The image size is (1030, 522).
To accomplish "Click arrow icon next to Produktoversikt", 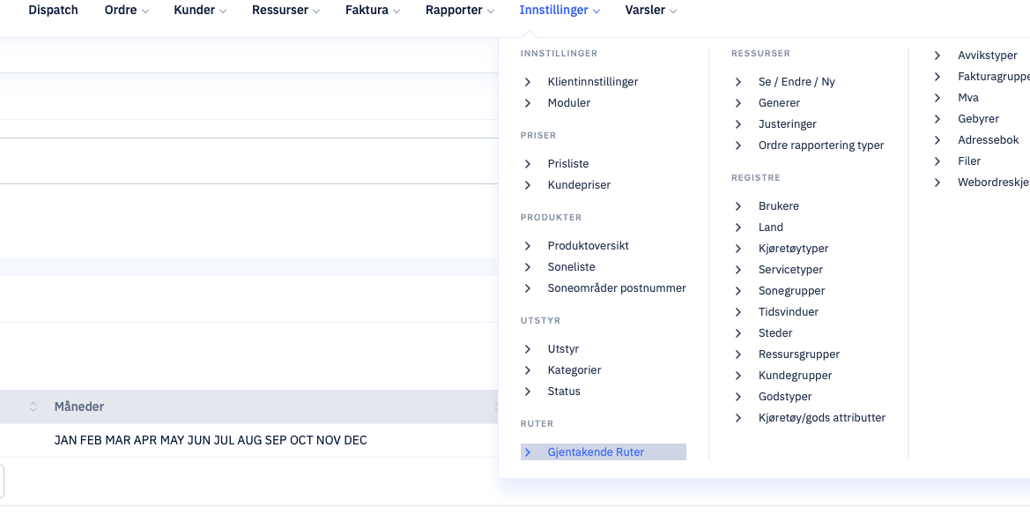I will pyautogui.click(x=528, y=246).
